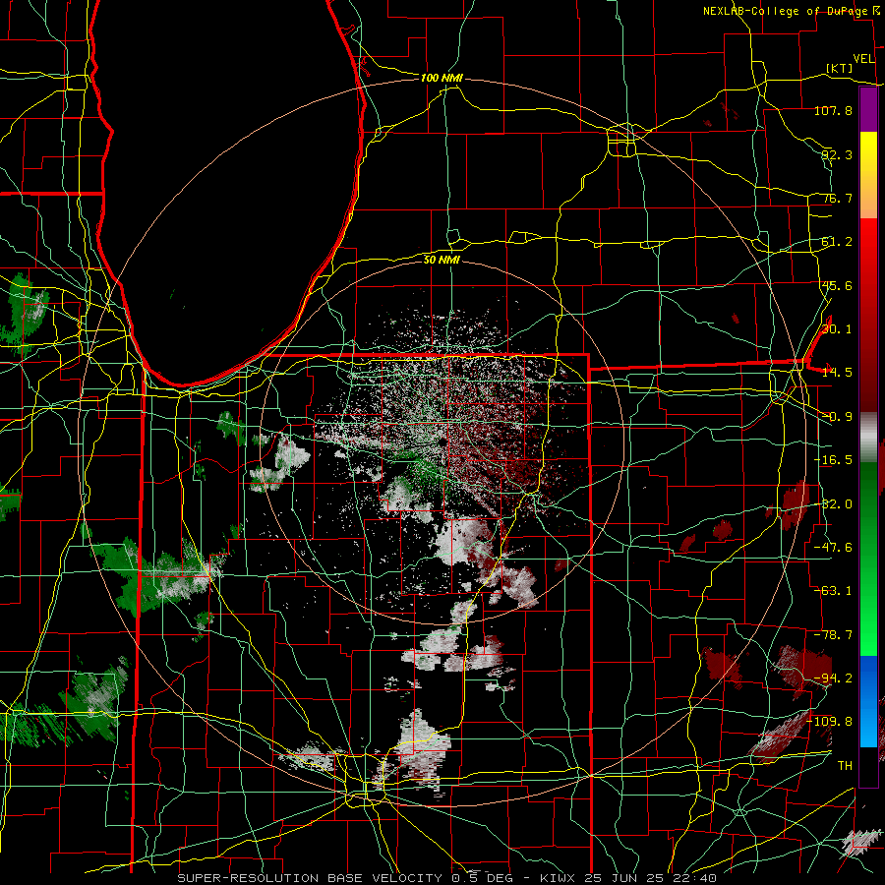
Task: Click the -94.2 velocity scale value
Action: click(x=833, y=678)
